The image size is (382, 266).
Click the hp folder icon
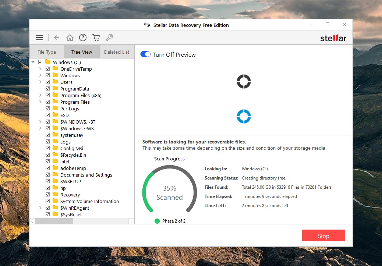55,188
